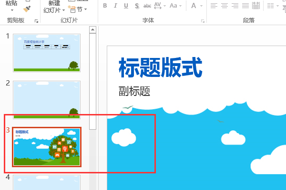Open font color dropdown arrow
The image size is (286, 190).
tap(201, 6)
